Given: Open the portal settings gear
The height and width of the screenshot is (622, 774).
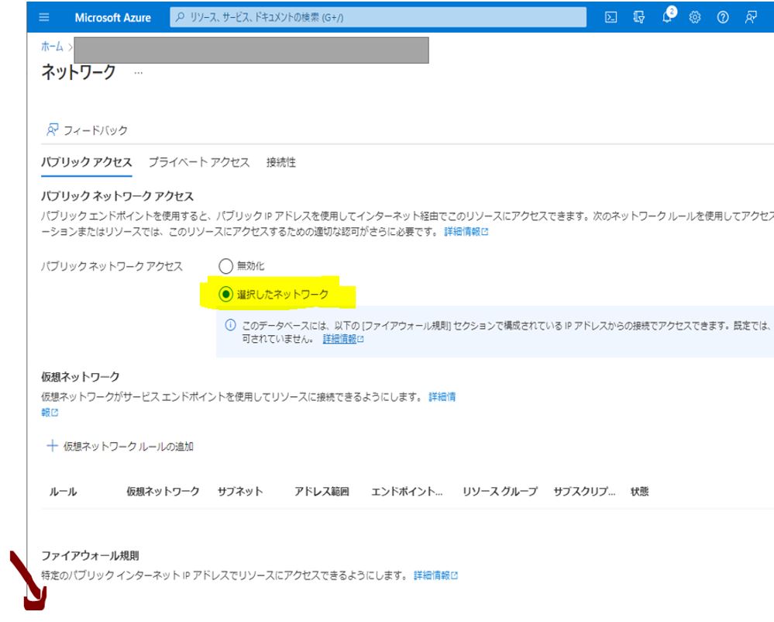Looking at the screenshot, I should click(695, 17).
